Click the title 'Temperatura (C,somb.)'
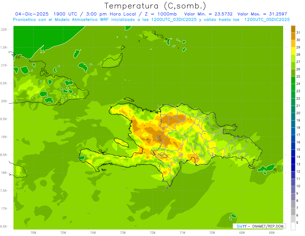 pos(155,6)
